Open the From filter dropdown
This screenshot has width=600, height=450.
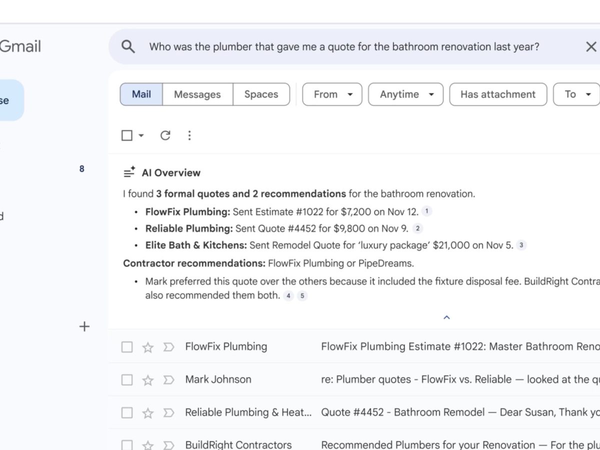pyautogui.click(x=332, y=94)
